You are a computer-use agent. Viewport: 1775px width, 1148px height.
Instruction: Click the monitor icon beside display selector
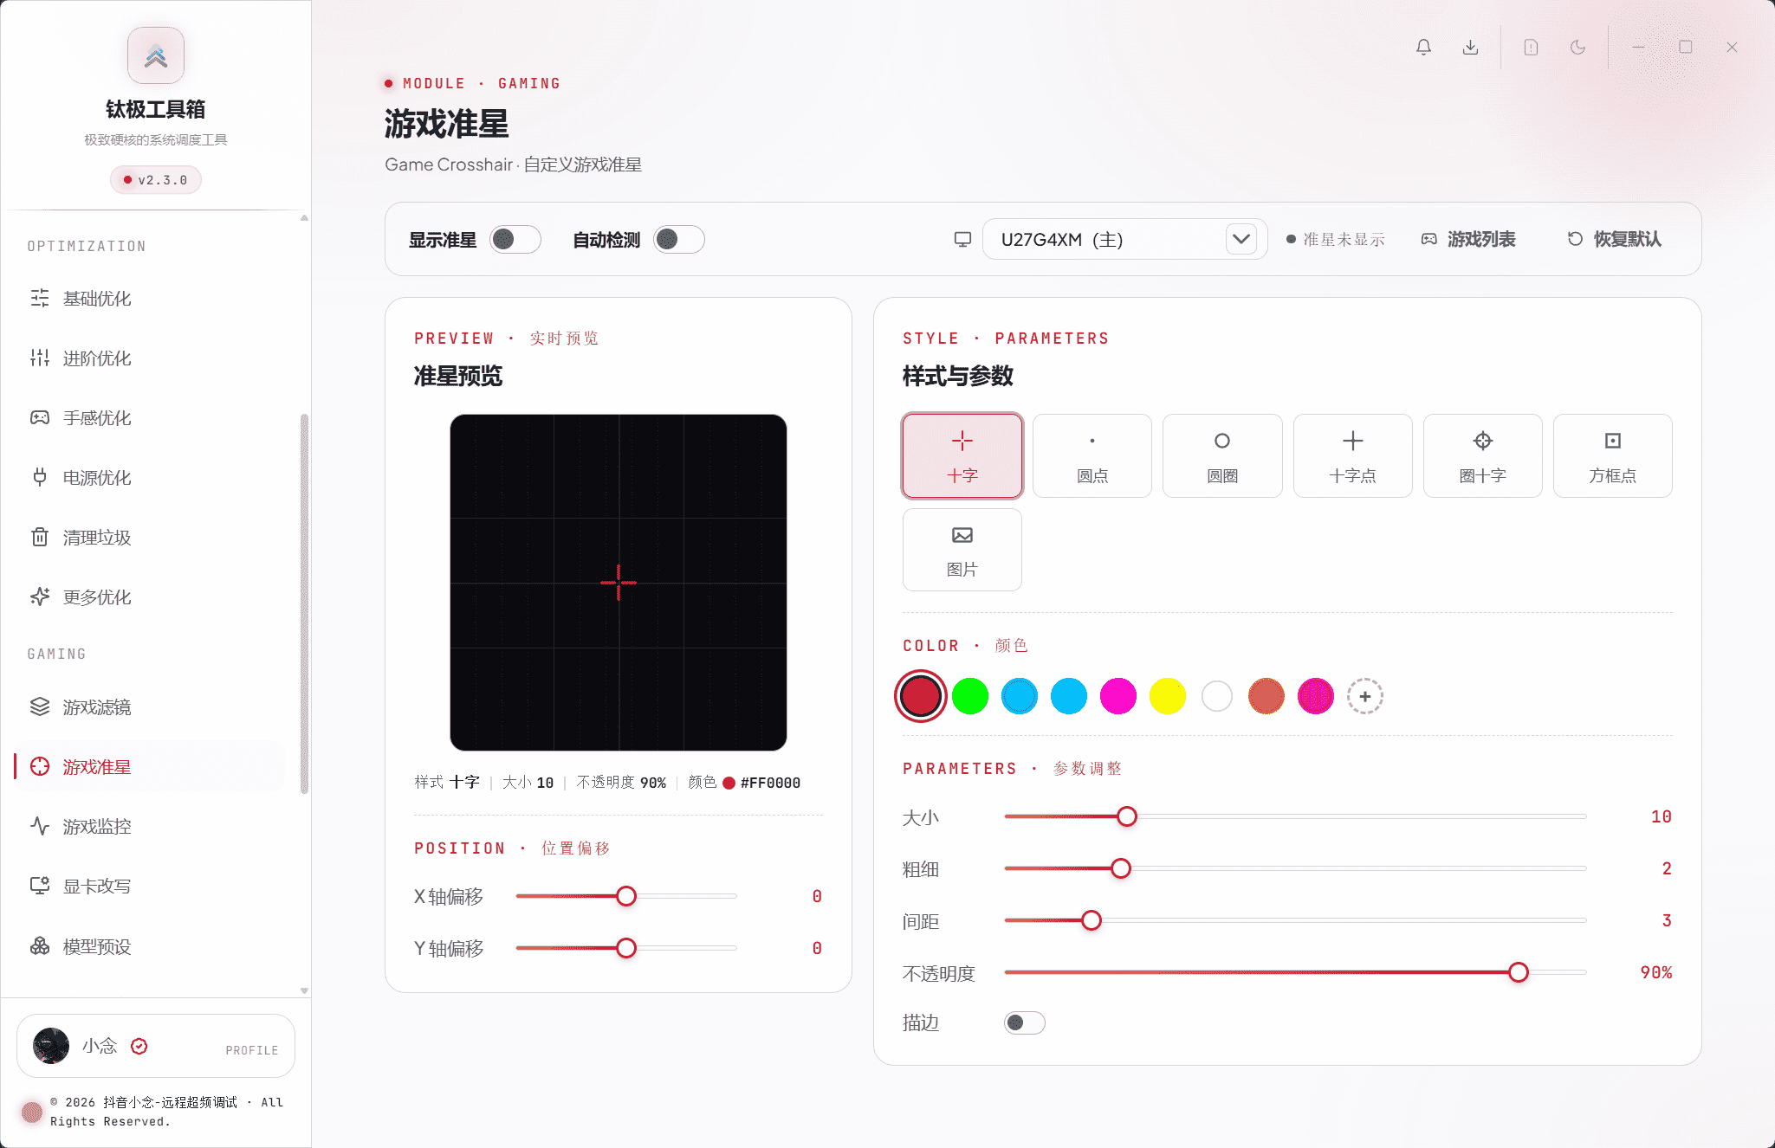[x=962, y=240]
